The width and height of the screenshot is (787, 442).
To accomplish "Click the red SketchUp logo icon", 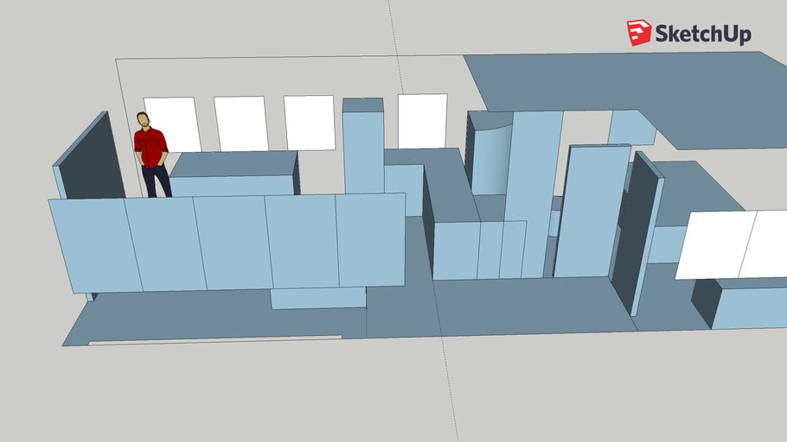I will 639,33.
